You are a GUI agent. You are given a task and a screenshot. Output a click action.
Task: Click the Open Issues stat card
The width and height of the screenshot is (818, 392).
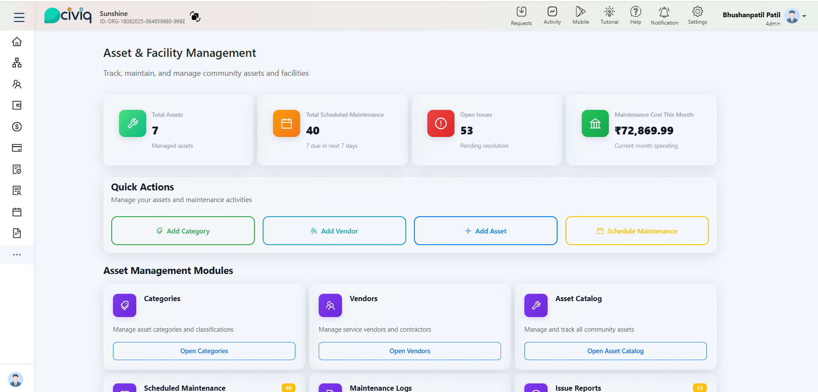tap(486, 130)
